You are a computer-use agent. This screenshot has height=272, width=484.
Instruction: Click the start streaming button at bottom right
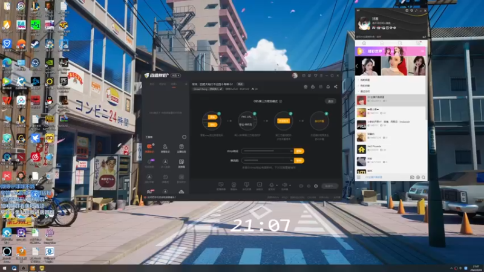[330, 186]
